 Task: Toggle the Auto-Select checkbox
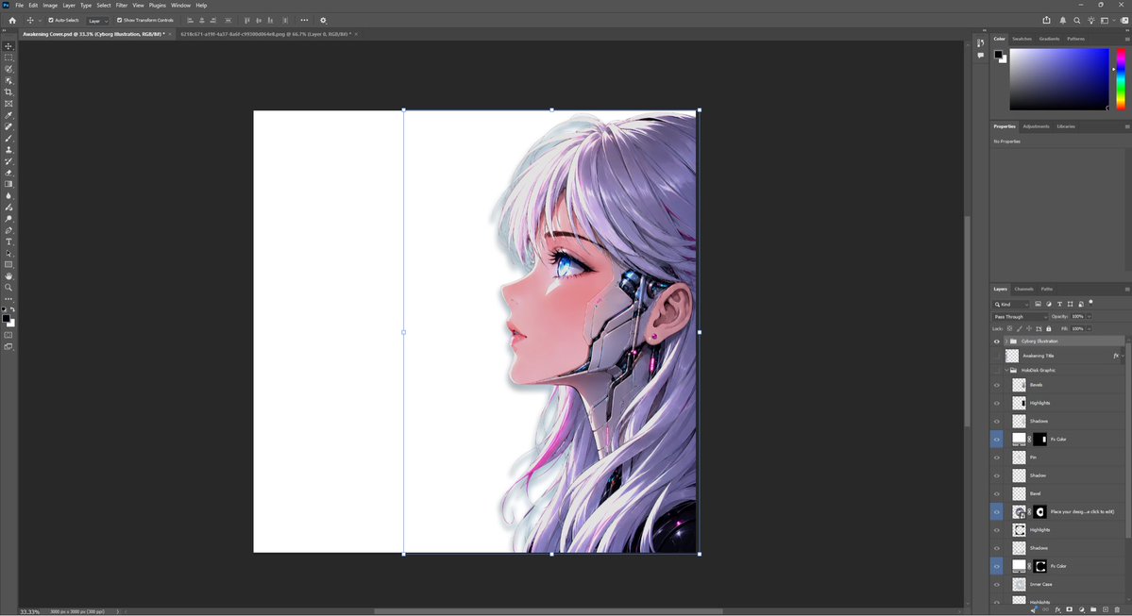tap(51, 20)
